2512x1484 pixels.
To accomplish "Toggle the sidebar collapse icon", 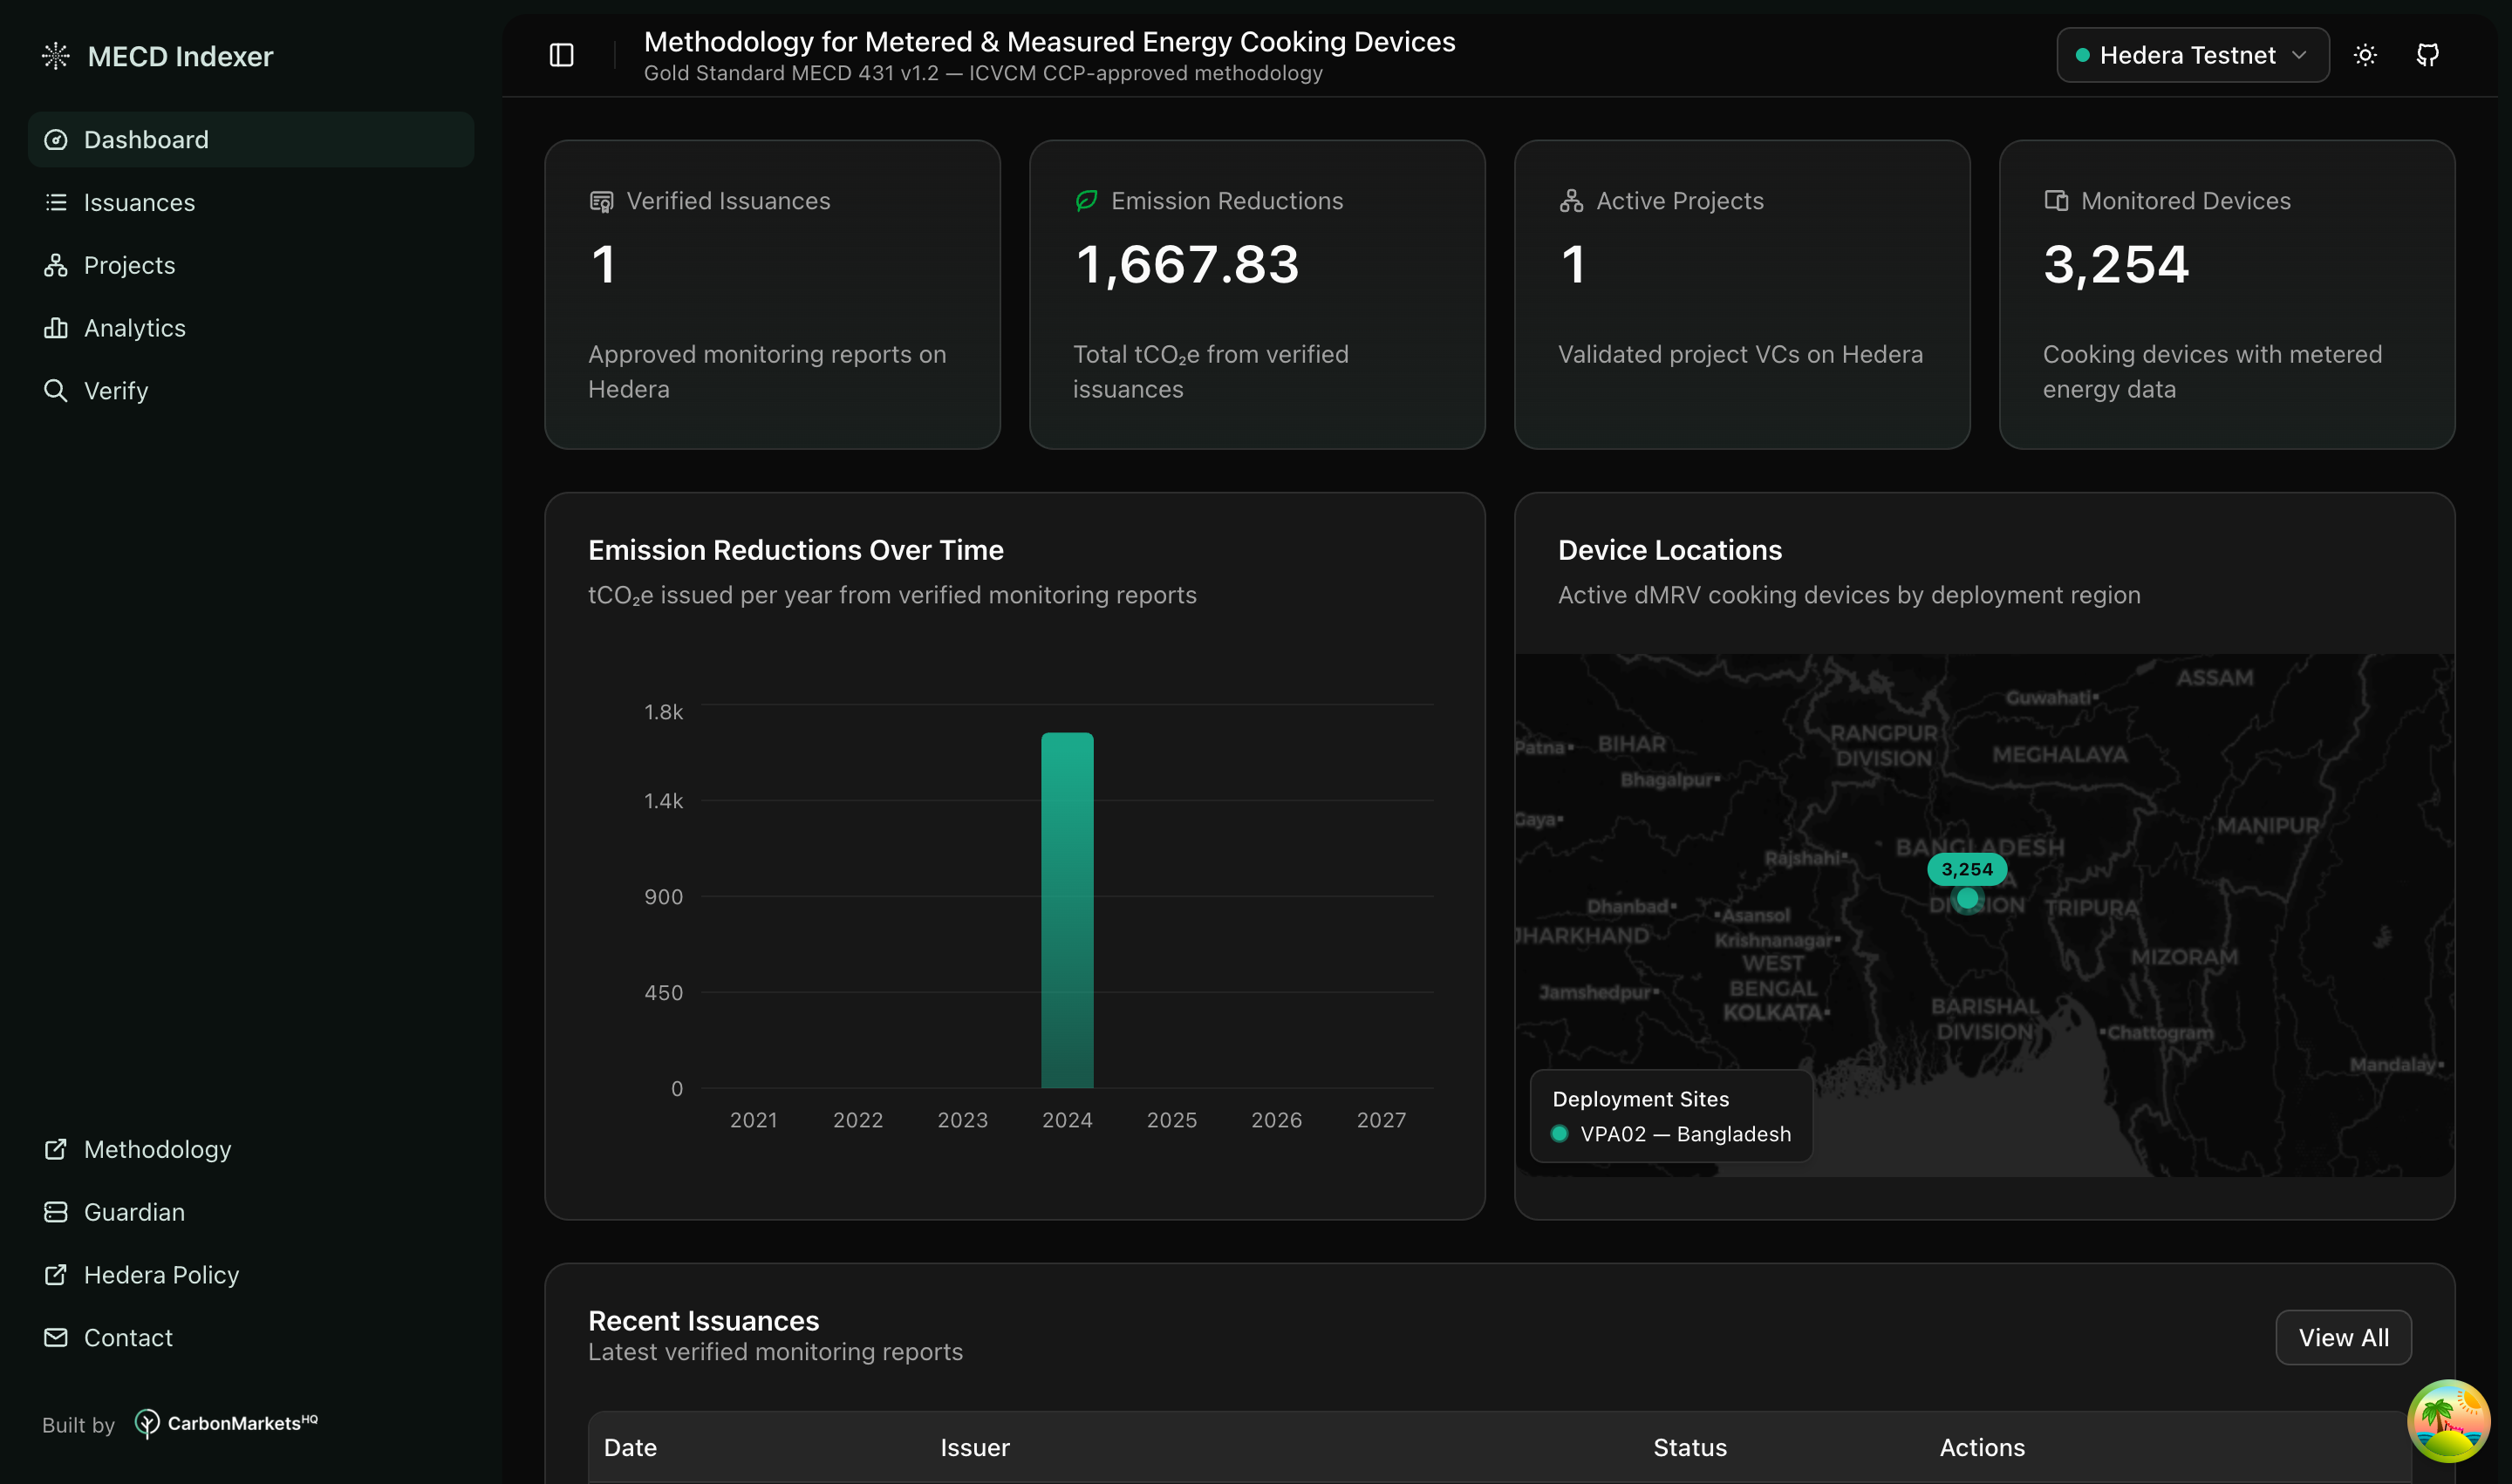I will tap(561, 55).
